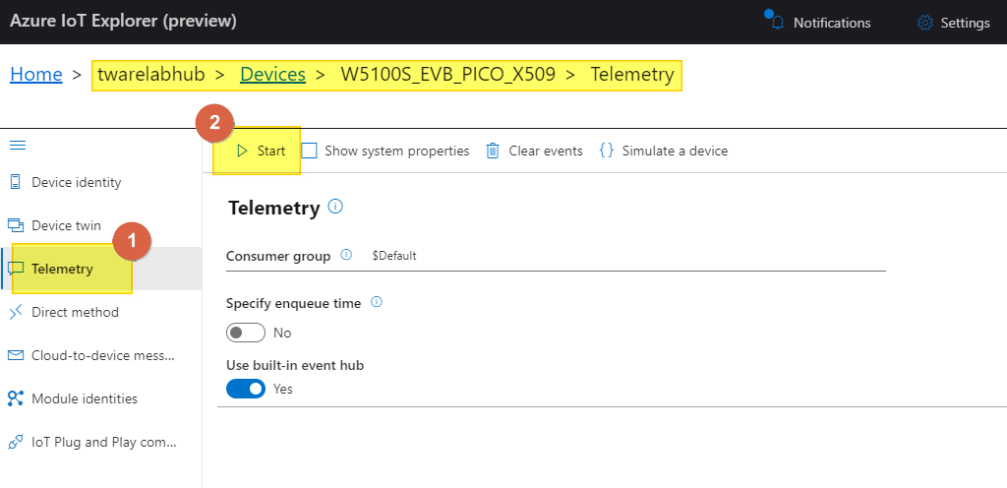Click the Cloud-to-device message envelope icon
Image resolution: width=1007 pixels, height=488 pixels.
(x=16, y=355)
